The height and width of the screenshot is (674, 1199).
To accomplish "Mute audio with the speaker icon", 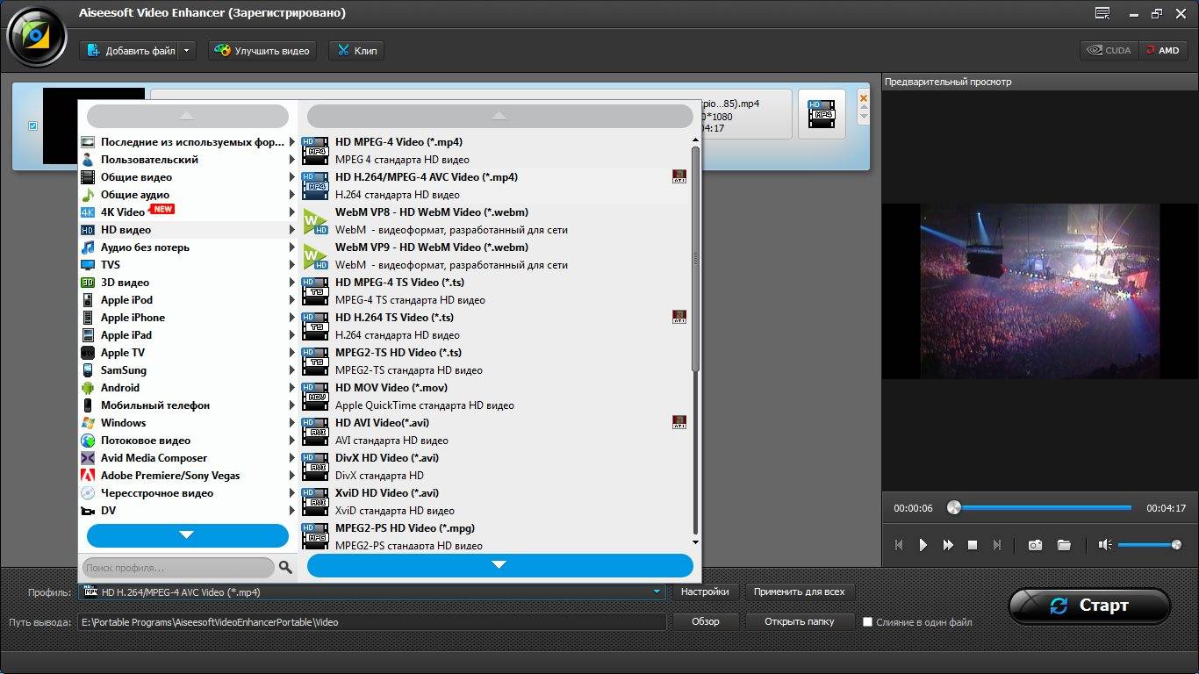I will click(1104, 545).
